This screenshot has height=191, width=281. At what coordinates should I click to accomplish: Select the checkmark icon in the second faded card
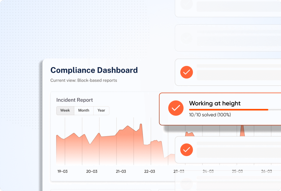(x=186, y=38)
